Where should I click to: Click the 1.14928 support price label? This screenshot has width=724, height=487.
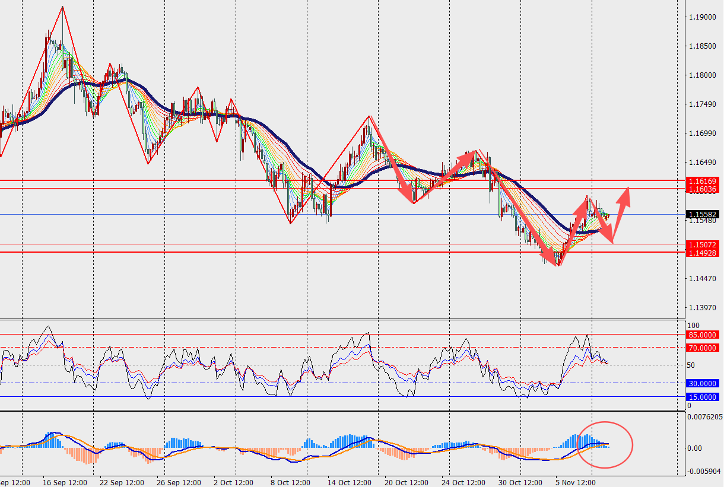[x=701, y=253]
